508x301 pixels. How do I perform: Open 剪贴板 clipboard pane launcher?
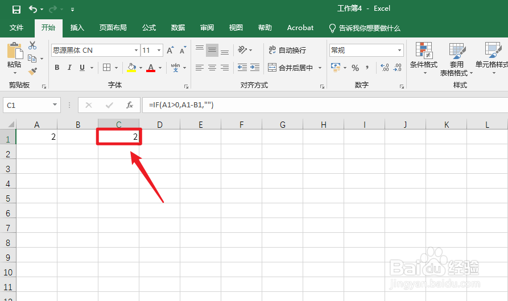tap(44, 86)
